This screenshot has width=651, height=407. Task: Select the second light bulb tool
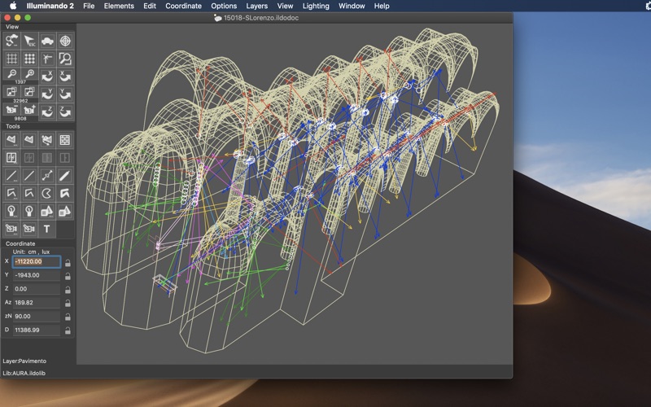click(x=29, y=211)
